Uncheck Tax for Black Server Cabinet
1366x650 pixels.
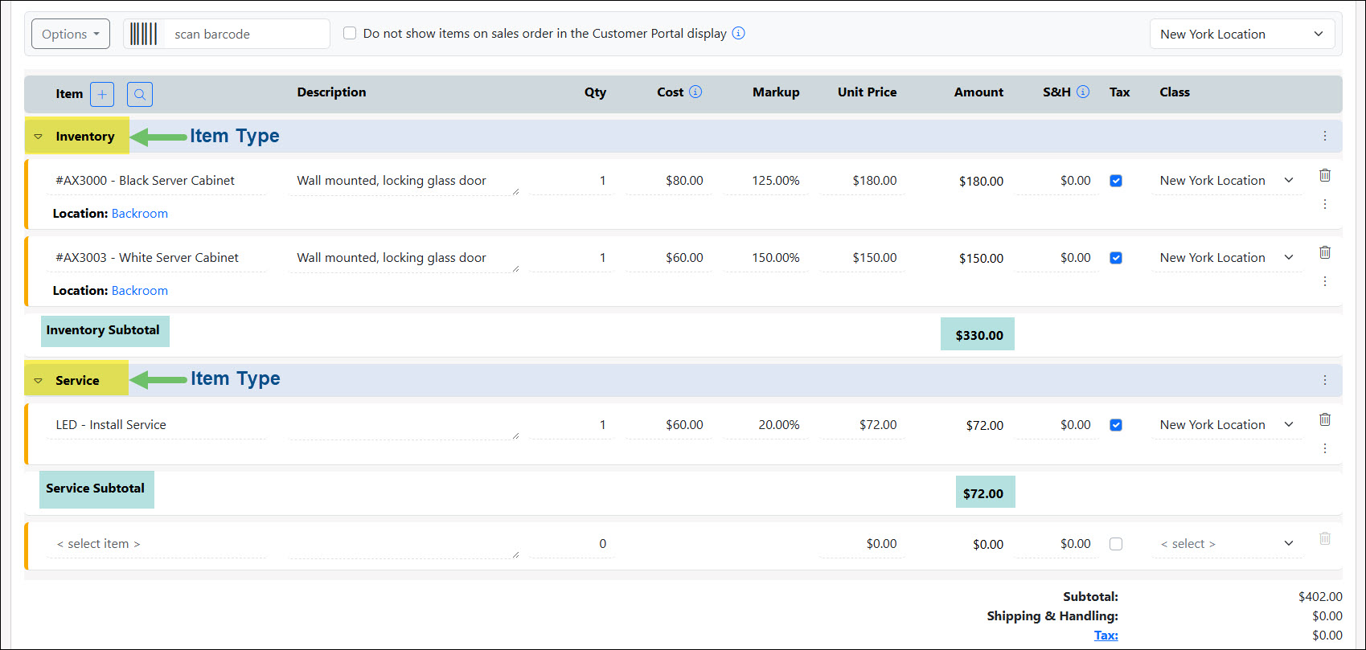click(x=1116, y=181)
